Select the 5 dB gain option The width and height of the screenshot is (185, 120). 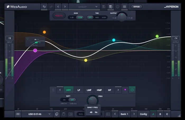click(x=72, y=17)
